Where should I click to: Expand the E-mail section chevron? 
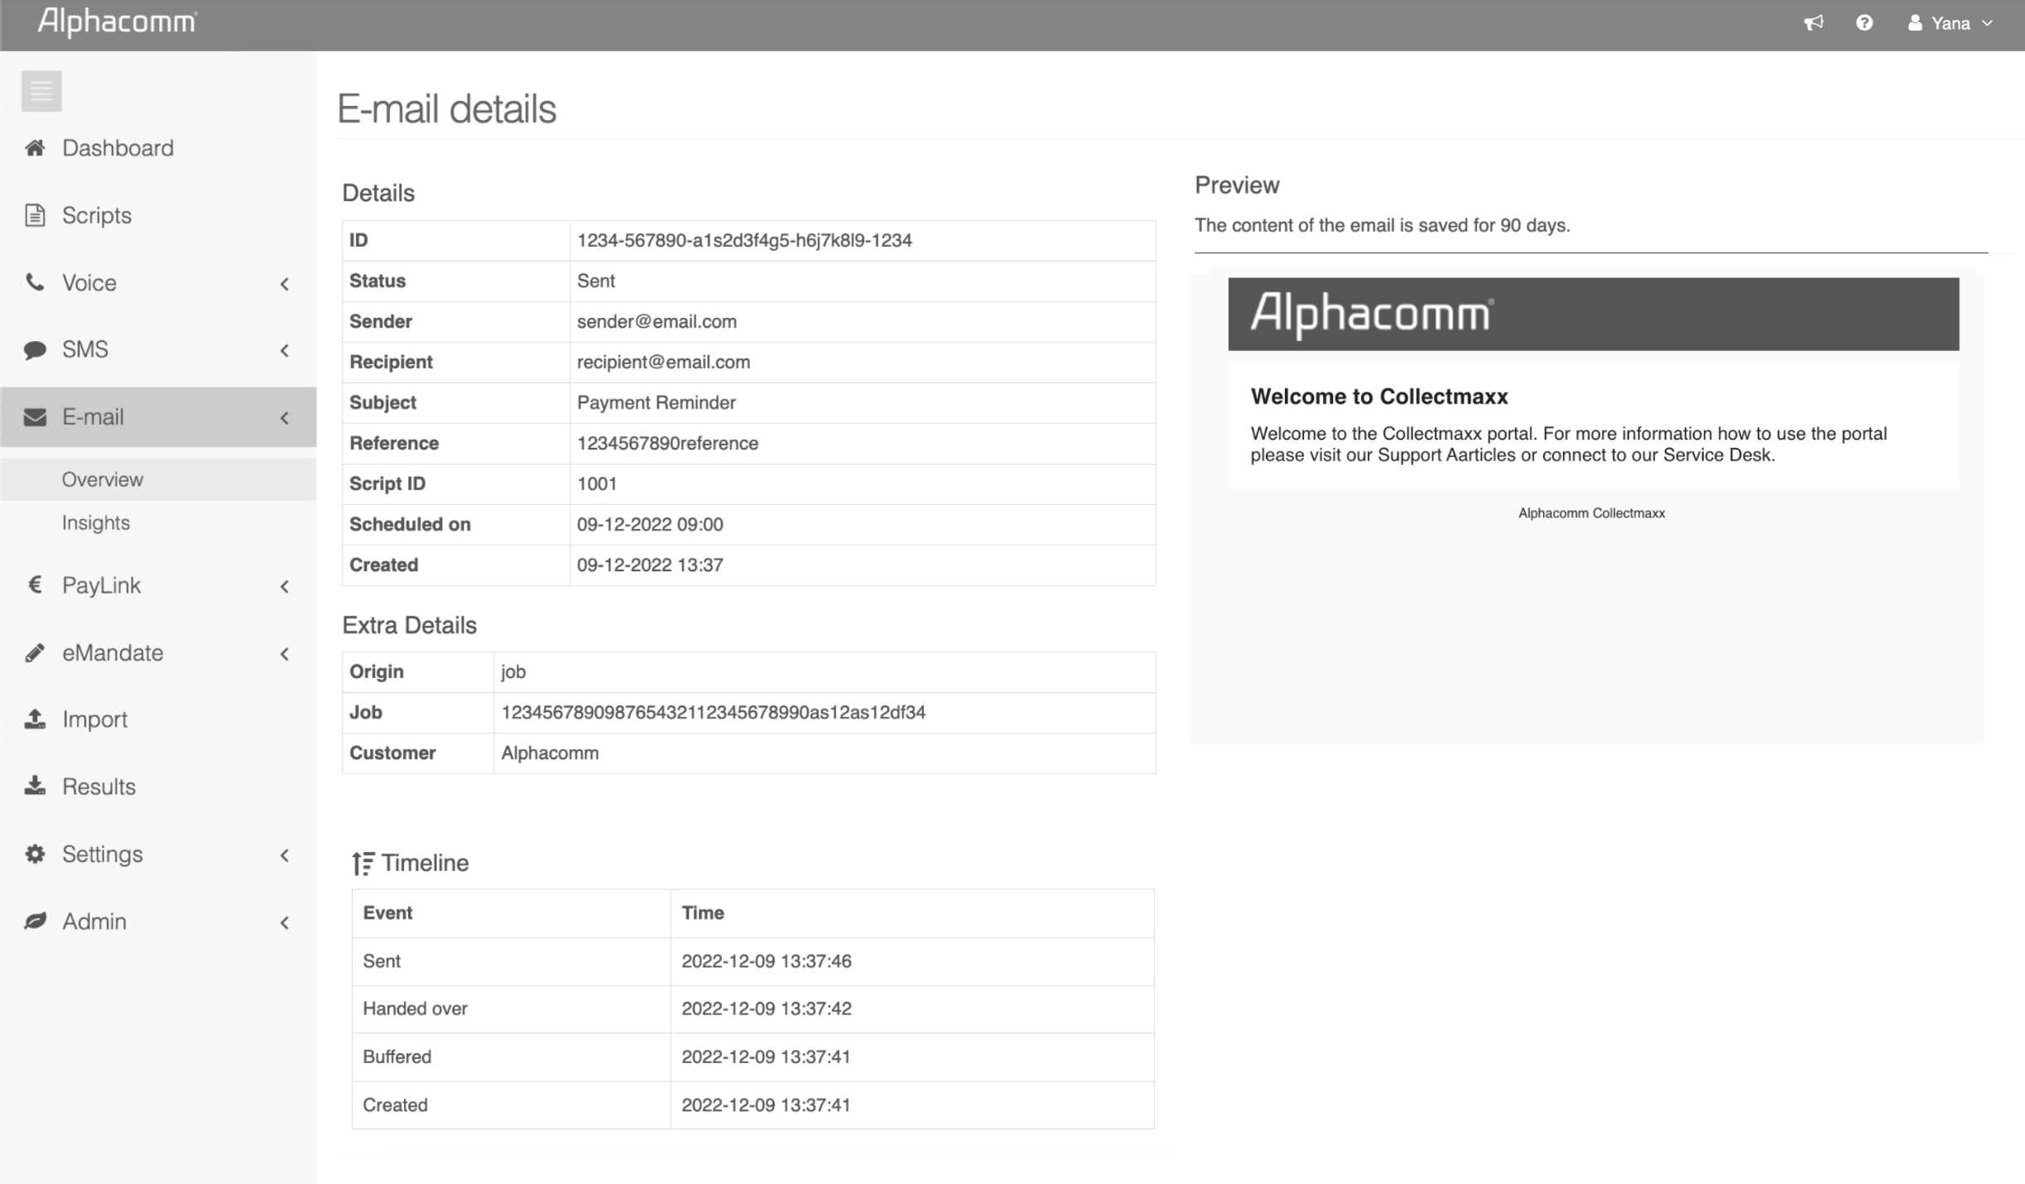click(285, 418)
